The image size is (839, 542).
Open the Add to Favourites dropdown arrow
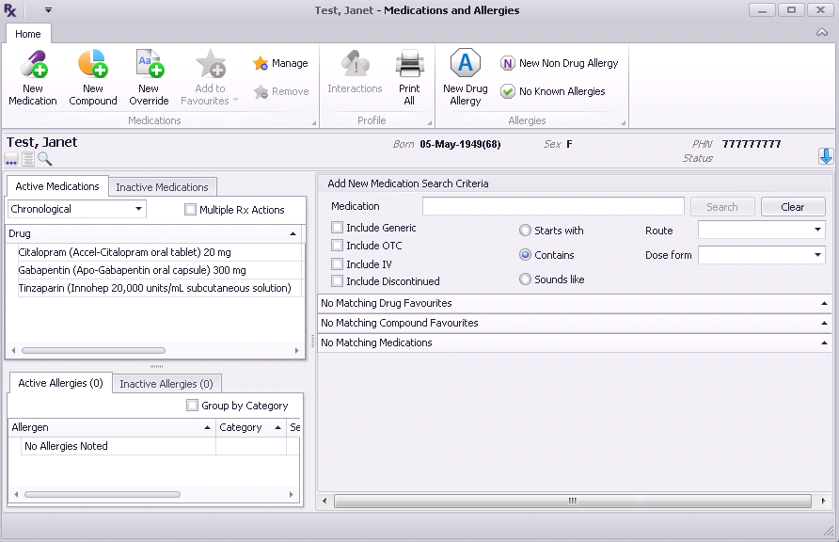235,101
